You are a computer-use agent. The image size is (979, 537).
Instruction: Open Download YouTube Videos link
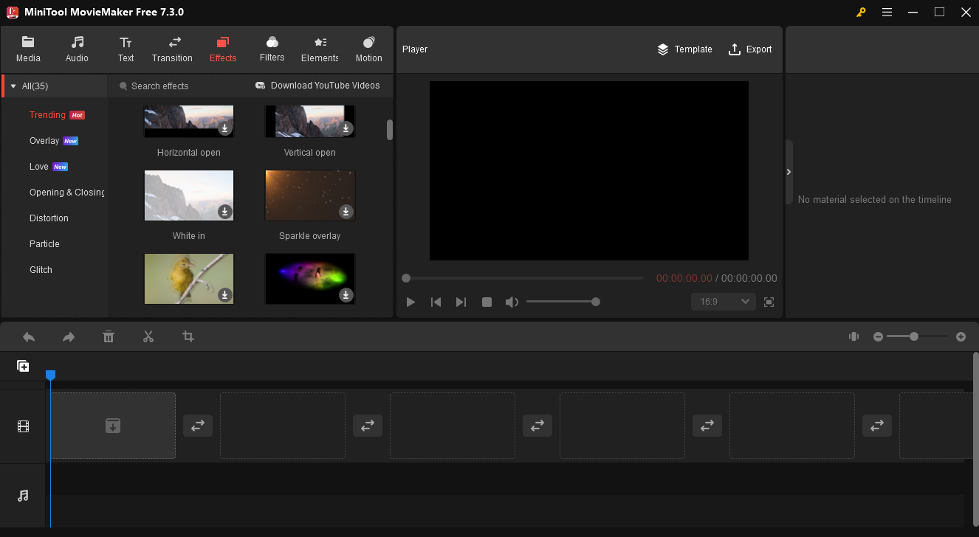317,86
